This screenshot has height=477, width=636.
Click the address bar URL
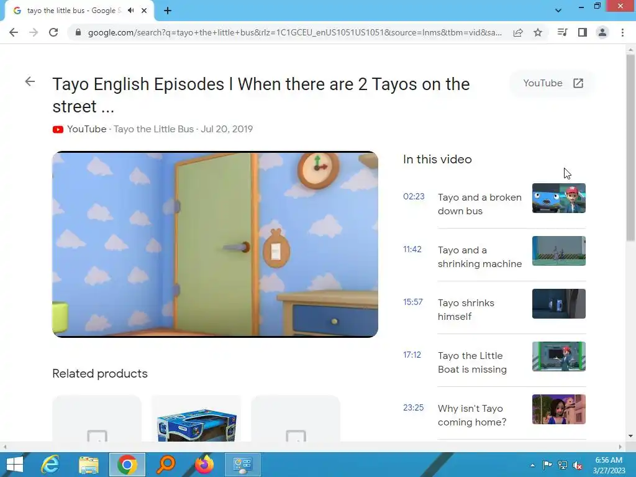[295, 32]
